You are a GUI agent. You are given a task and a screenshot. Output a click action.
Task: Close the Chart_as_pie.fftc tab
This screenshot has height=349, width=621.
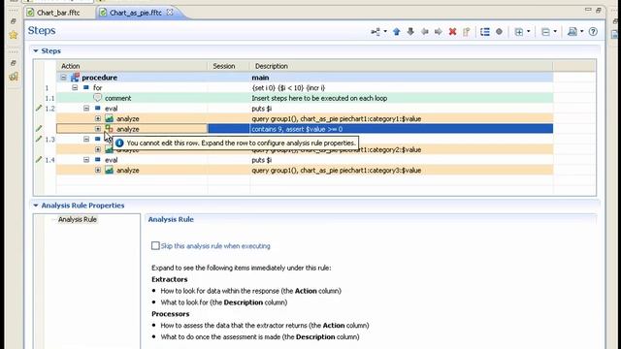tap(170, 13)
